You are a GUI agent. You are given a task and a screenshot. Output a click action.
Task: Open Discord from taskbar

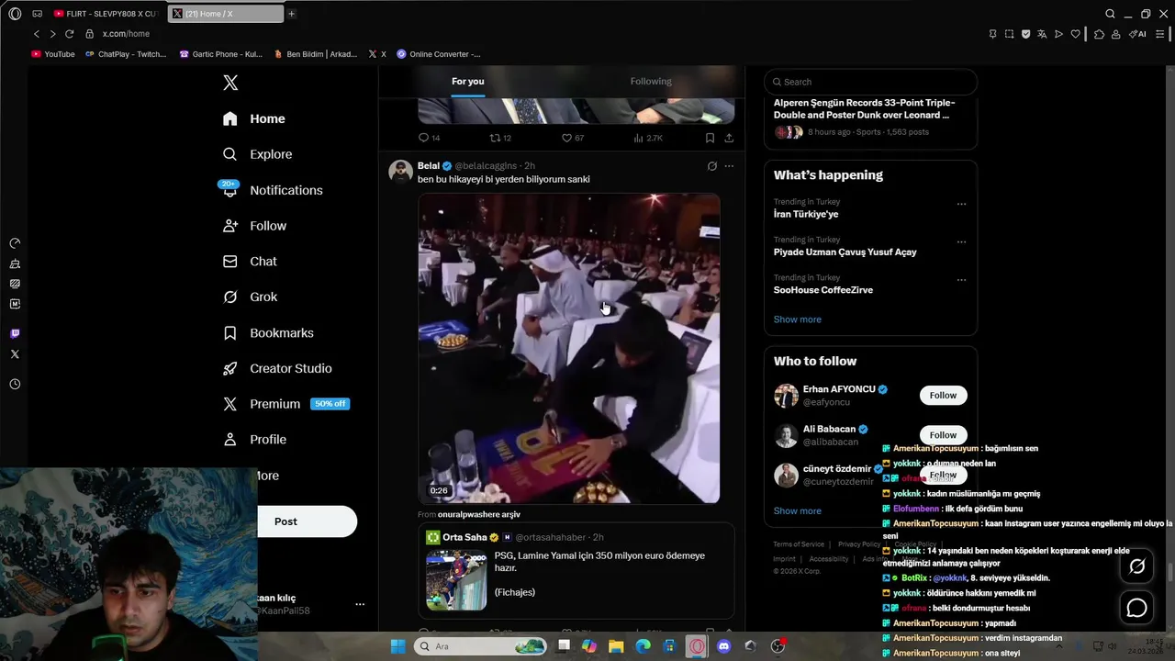[723, 646]
